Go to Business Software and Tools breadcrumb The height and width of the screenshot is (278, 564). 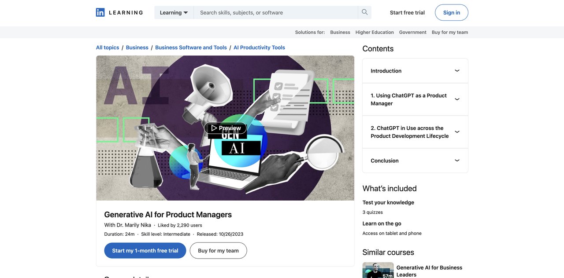pyautogui.click(x=191, y=48)
